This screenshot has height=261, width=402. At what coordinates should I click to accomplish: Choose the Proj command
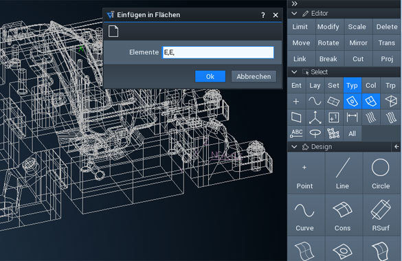(387, 59)
